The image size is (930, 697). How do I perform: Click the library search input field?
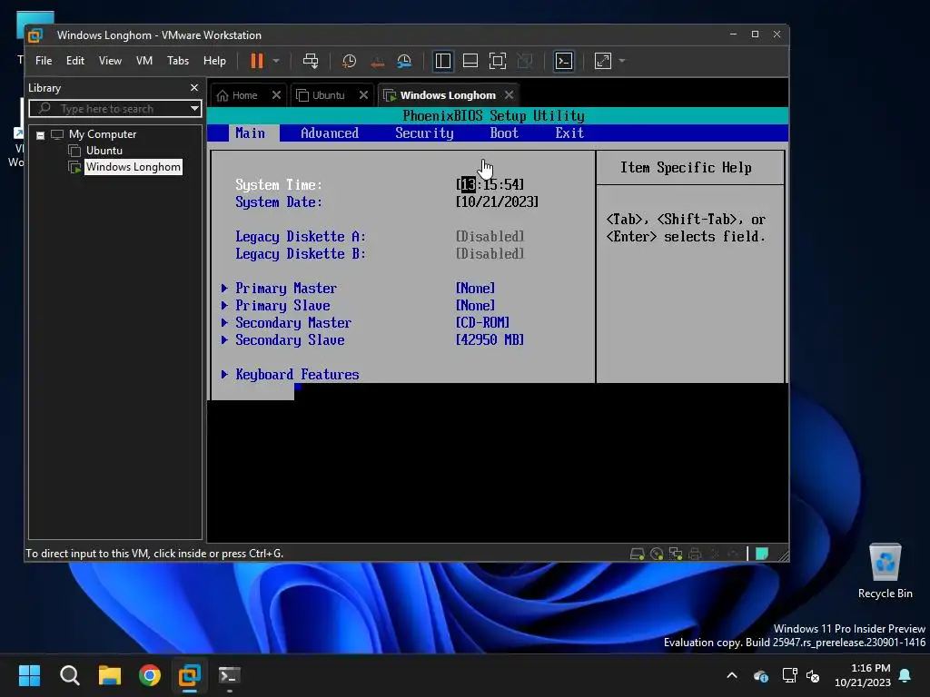109,109
